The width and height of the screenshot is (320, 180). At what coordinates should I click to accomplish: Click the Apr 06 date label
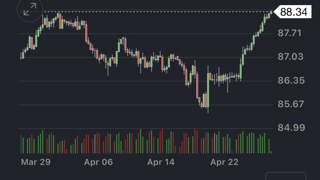point(98,162)
